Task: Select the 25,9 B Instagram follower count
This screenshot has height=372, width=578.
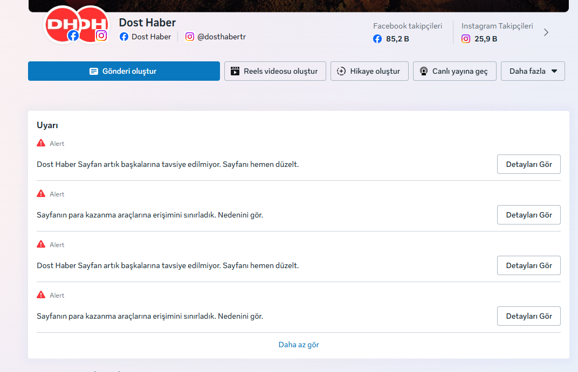Action: 486,39
